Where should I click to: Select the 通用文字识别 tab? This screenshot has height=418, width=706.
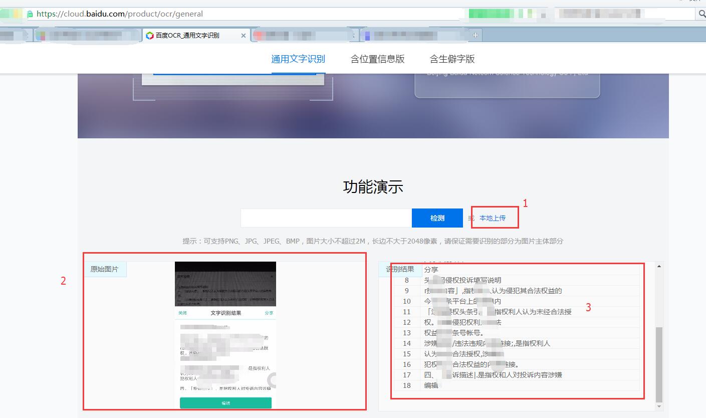click(x=298, y=59)
